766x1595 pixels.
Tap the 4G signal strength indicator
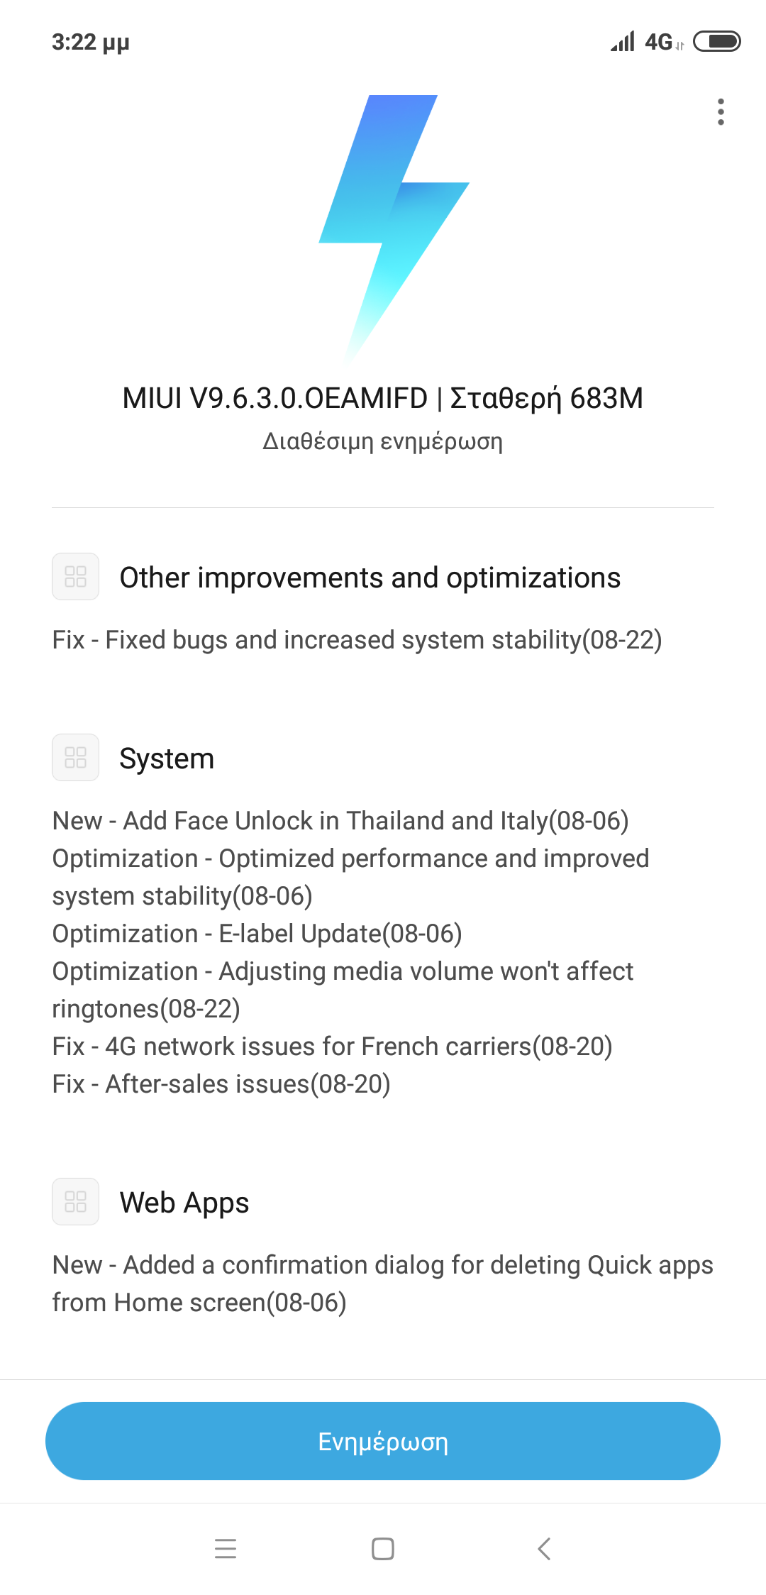point(642,42)
